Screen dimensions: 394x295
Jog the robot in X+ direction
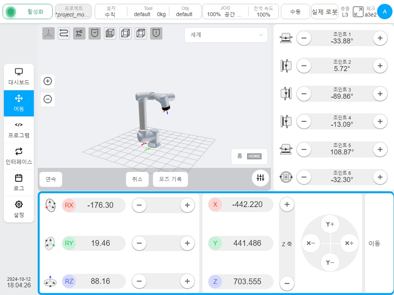click(x=349, y=243)
